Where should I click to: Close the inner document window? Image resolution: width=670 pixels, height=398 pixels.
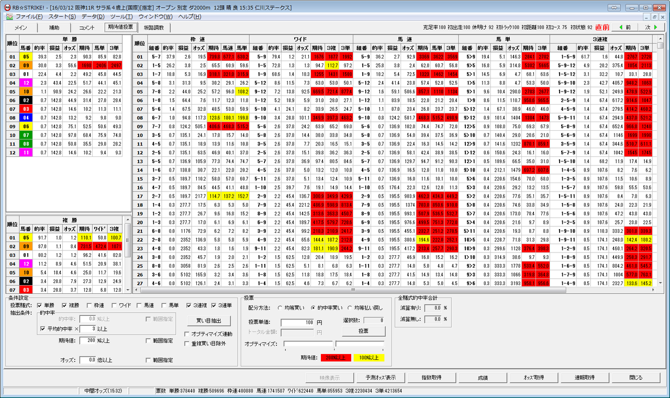pos(663,17)
